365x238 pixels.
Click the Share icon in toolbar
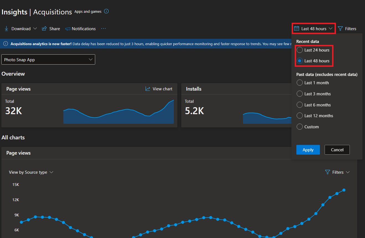tap(44, 29)
